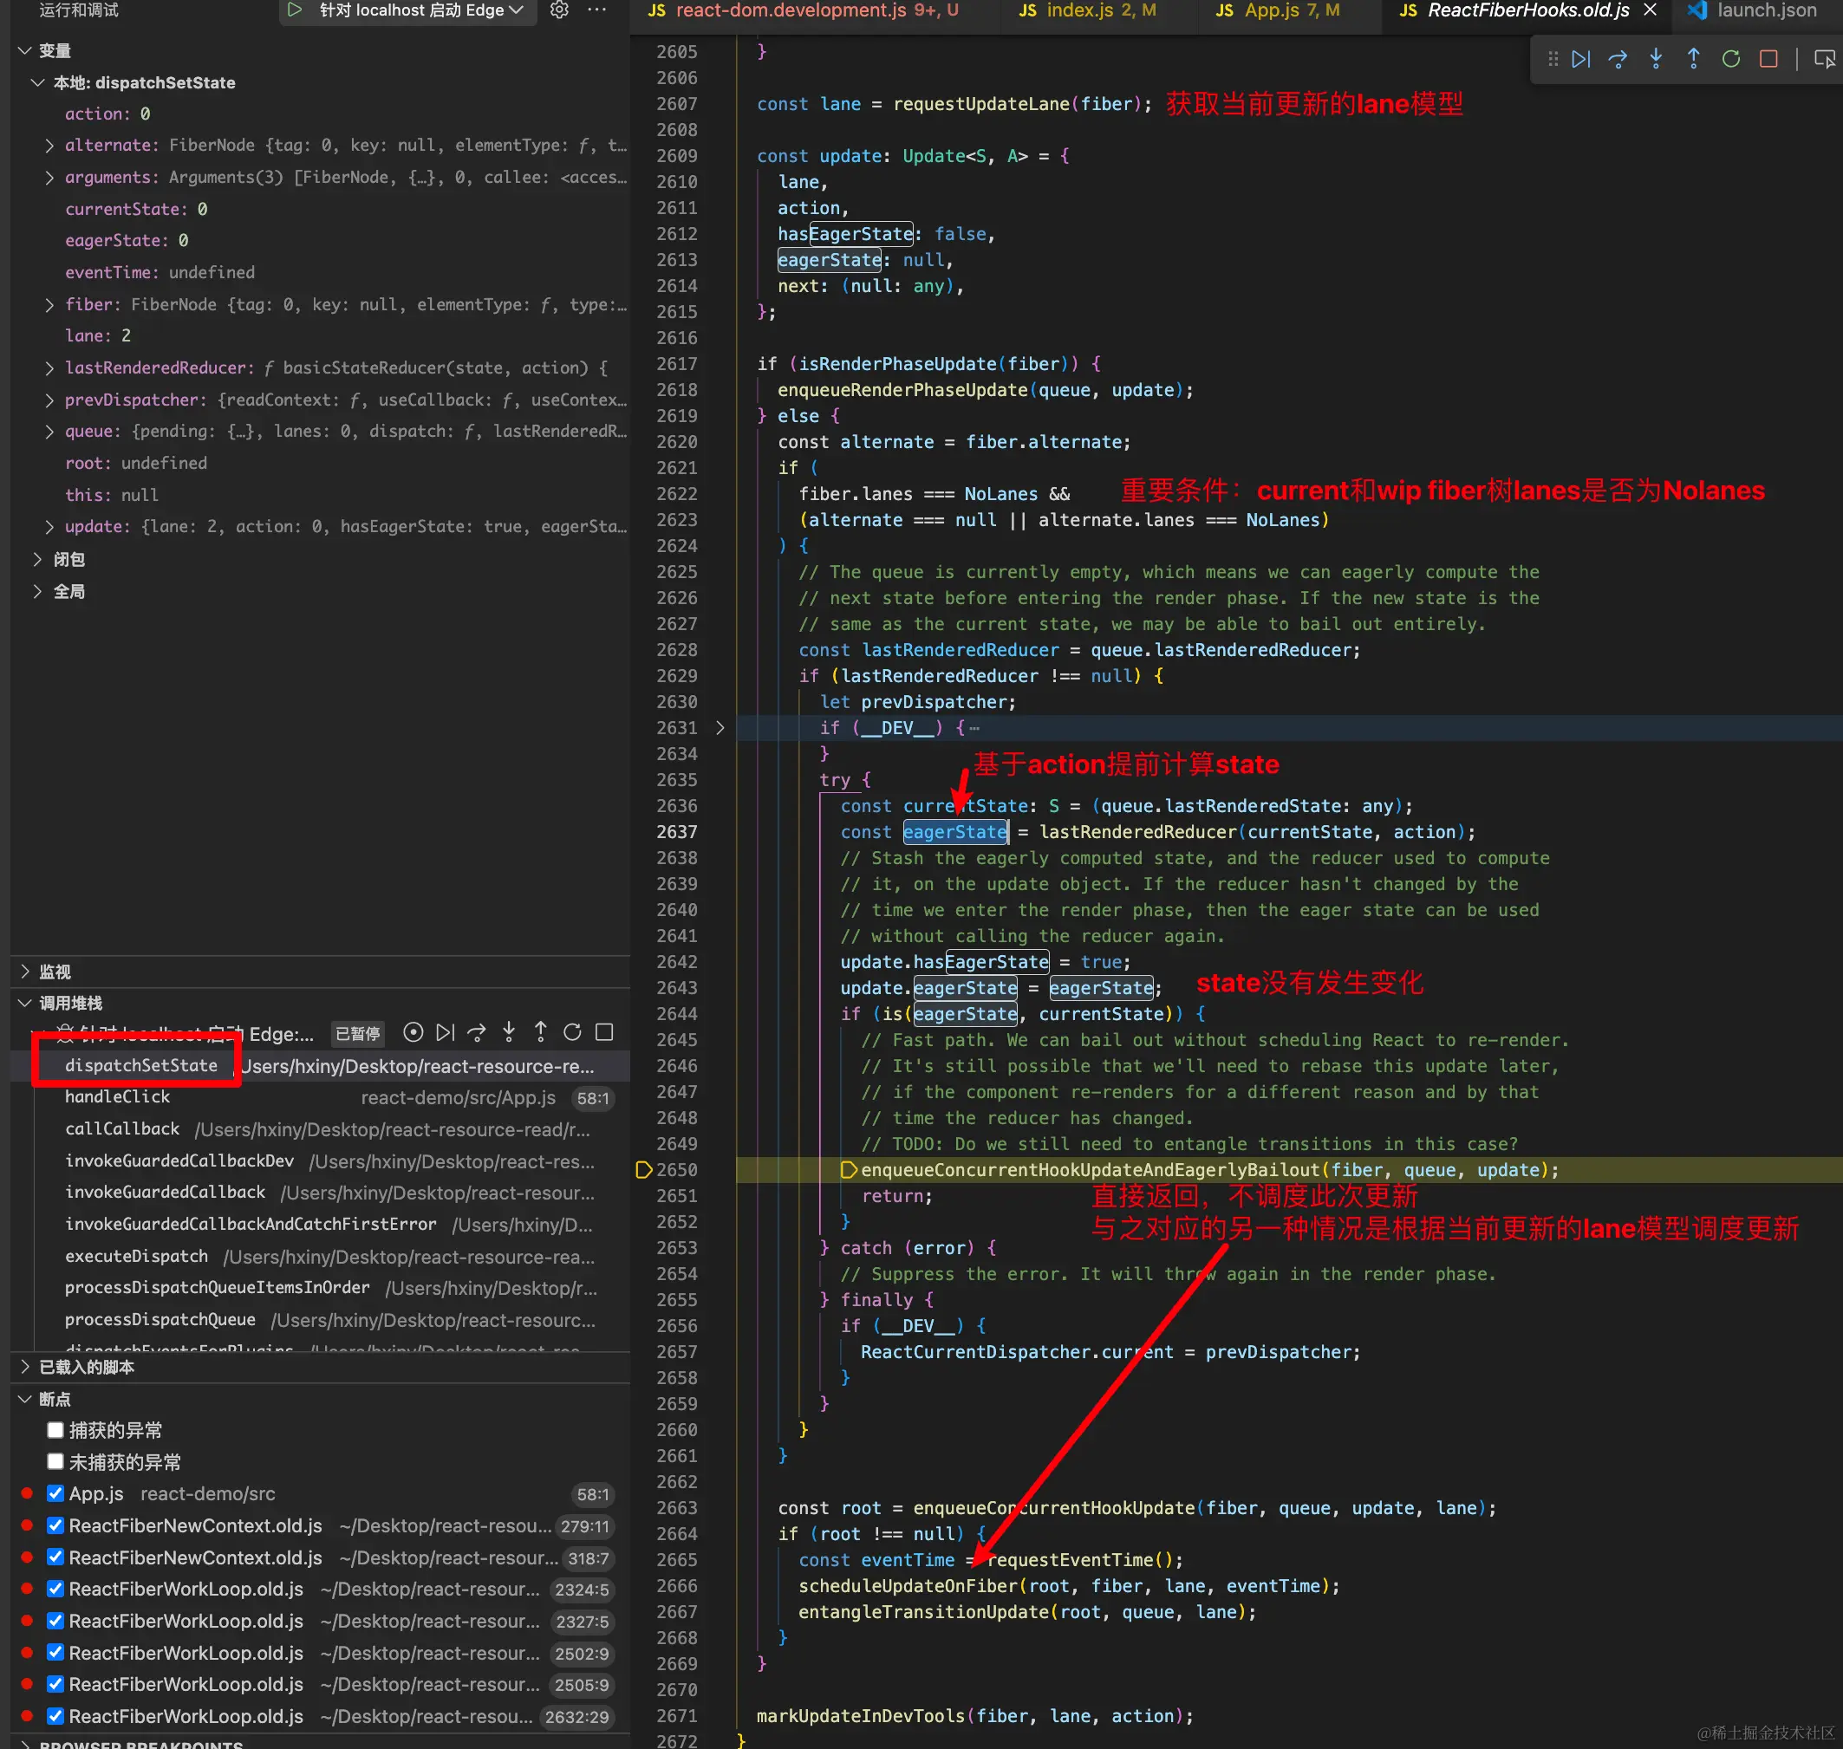Click line number 2663 in the gutter
Image resolution: width=1843 pixels, height=1749 pixels.
tap(676, 1507)
